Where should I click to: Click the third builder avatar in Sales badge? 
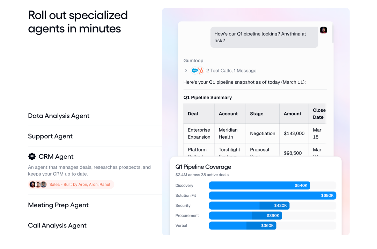pos(43,185)
